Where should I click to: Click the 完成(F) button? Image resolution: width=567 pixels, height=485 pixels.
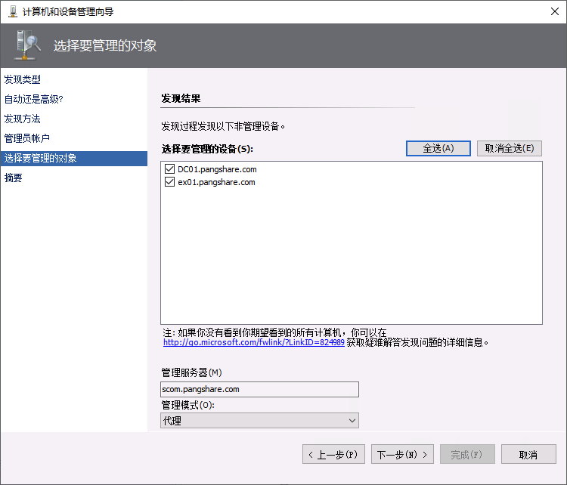467,454
